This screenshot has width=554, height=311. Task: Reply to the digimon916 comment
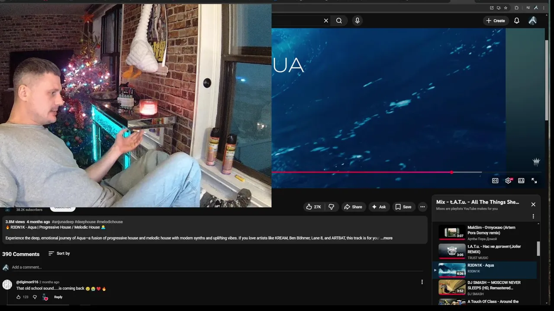click(58, 297)
